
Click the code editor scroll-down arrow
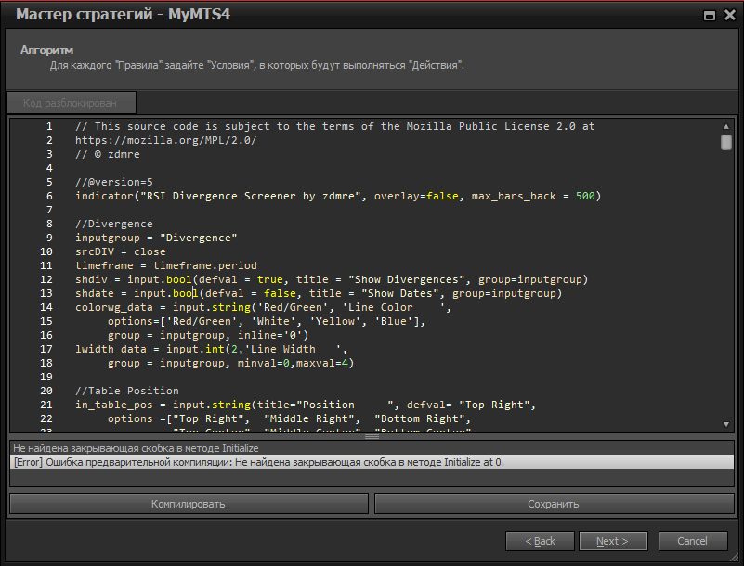[x=726, y=424]
